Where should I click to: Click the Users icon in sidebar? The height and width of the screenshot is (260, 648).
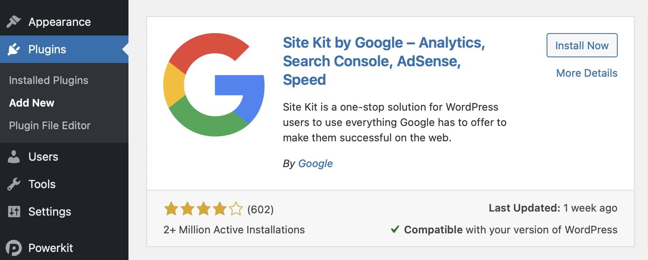14,157
